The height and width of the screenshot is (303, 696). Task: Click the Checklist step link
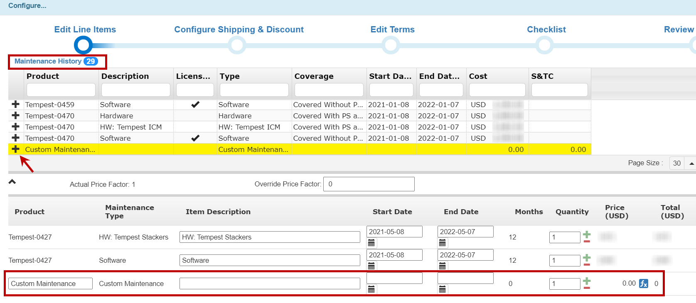(546, 29)
